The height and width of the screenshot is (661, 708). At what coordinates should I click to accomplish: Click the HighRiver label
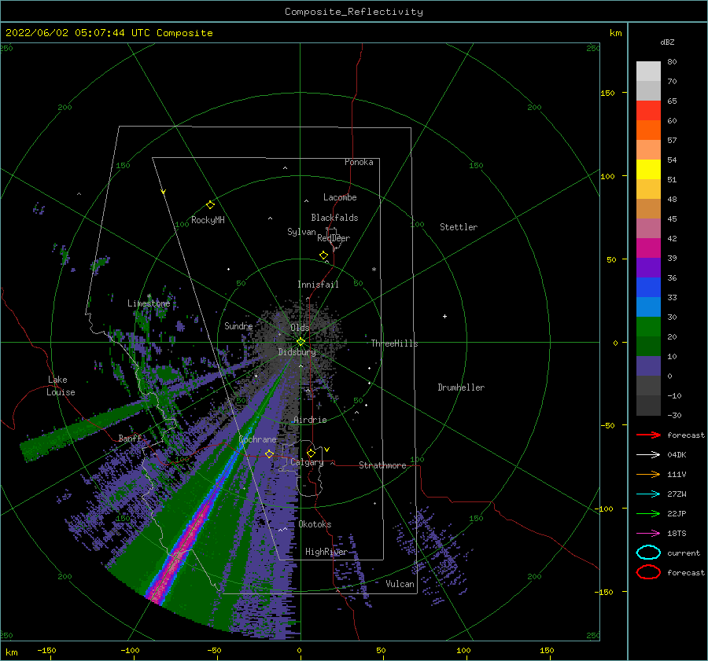(x=326, y=552)
